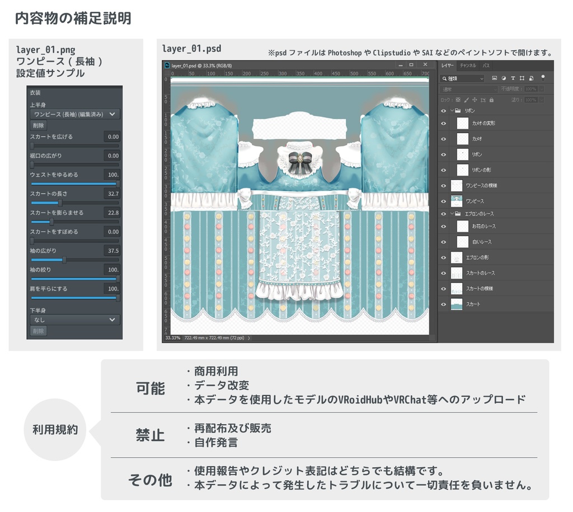Collapse the エプロンのレース group

[x=452, y=213]
